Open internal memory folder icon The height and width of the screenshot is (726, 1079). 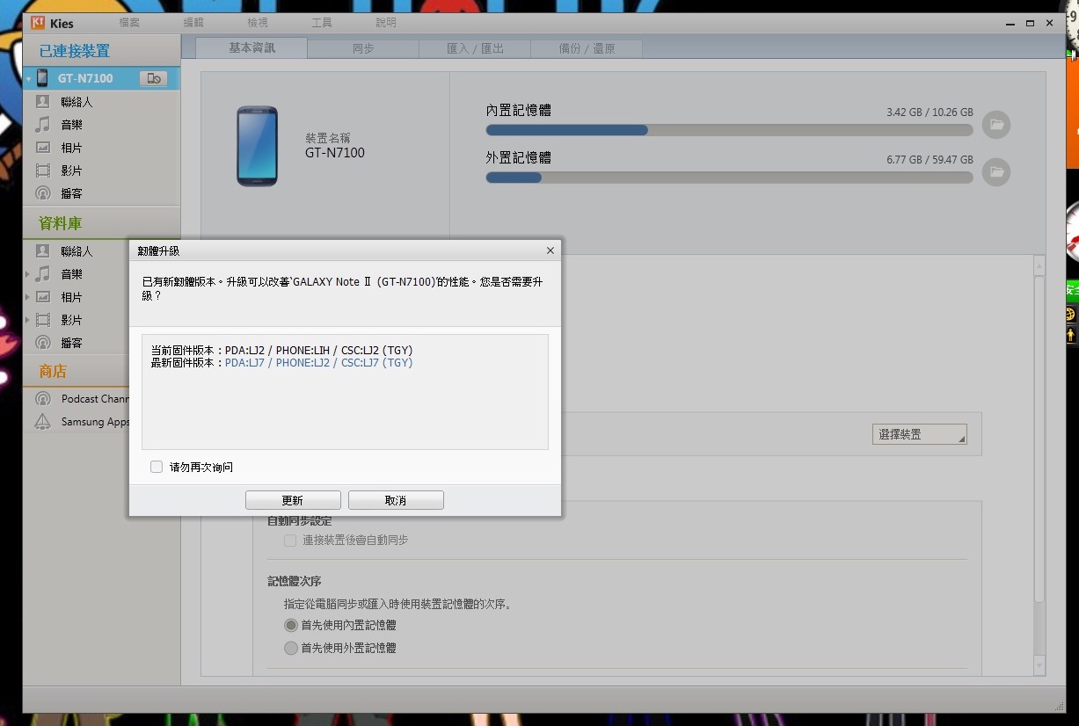click(x=996, y=125)
